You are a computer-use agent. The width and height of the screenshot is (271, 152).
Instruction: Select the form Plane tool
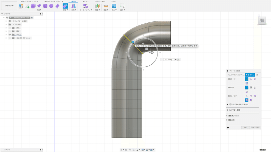pyautogui.click(x=39, y=6)
